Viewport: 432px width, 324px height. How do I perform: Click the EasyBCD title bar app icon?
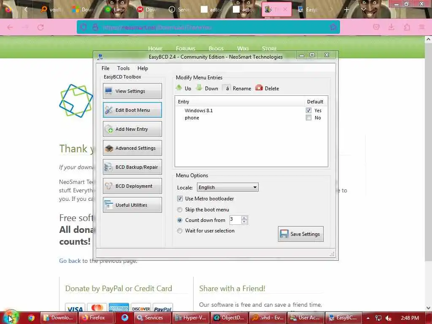point(100,57)
